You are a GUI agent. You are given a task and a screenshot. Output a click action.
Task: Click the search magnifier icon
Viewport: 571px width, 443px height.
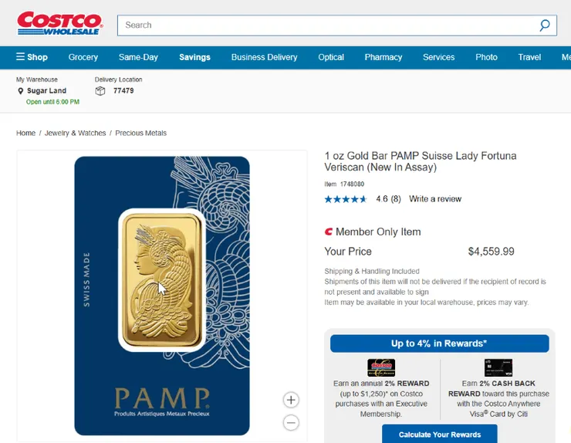[545, 25]
